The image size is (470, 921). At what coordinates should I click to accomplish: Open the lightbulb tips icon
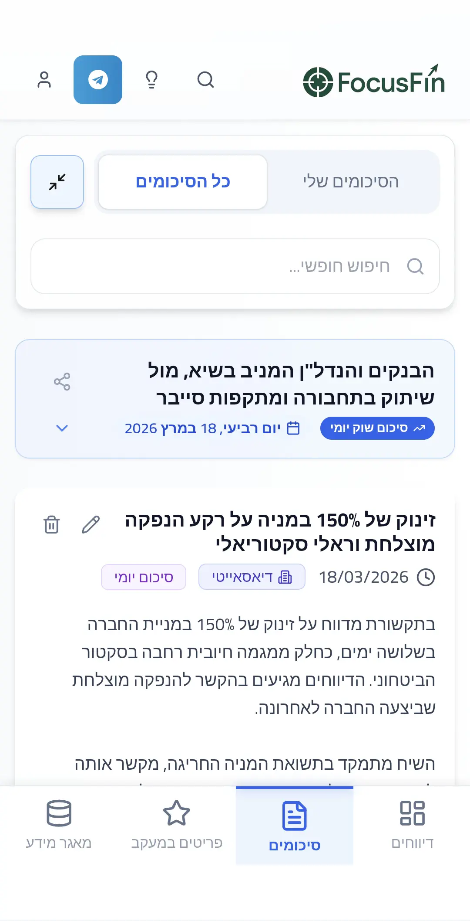(151, 80)
